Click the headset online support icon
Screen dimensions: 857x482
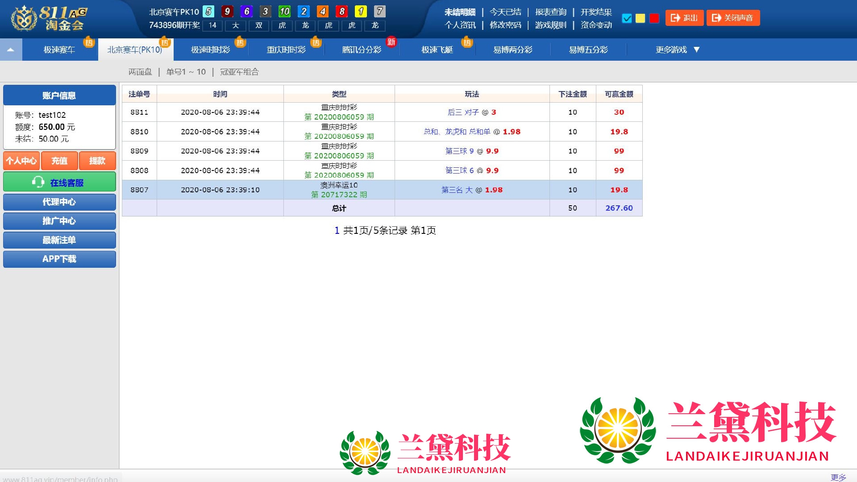point(38,182)
